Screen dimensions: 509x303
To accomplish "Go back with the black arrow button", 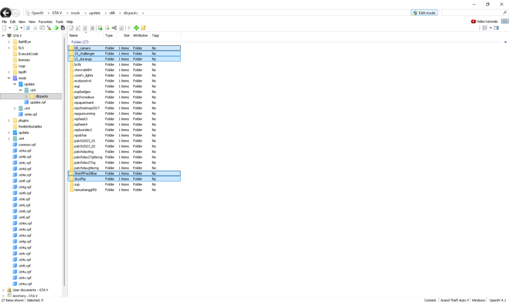I will (x=6, y=13).
